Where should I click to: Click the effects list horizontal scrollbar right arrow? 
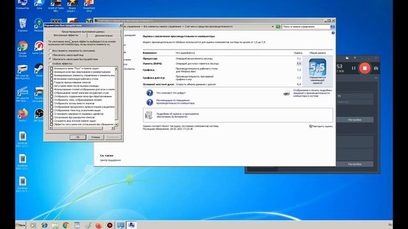tap(113, 128)
